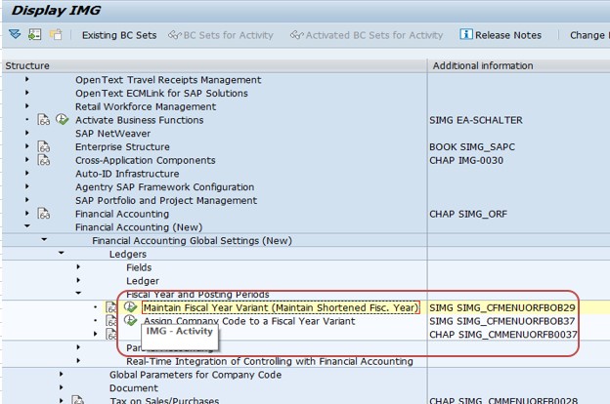This screenshot has height=404, width=610.
Task: Open documentation for Maintain Fiscal Year Variant
Action: (111, 307)
